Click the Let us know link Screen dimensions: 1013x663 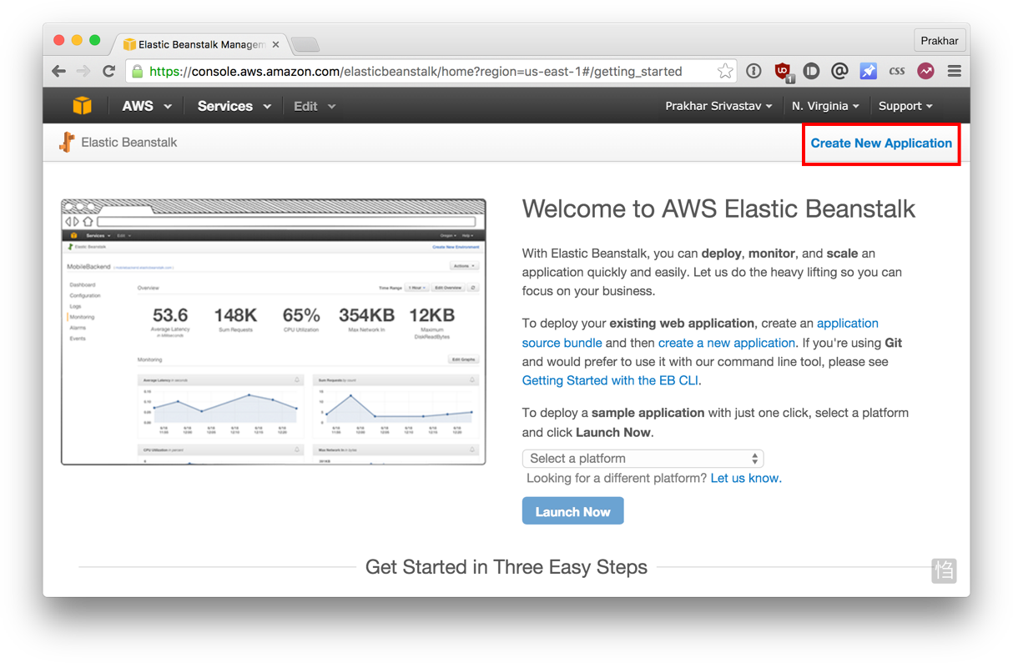click(x=745, y=478)
